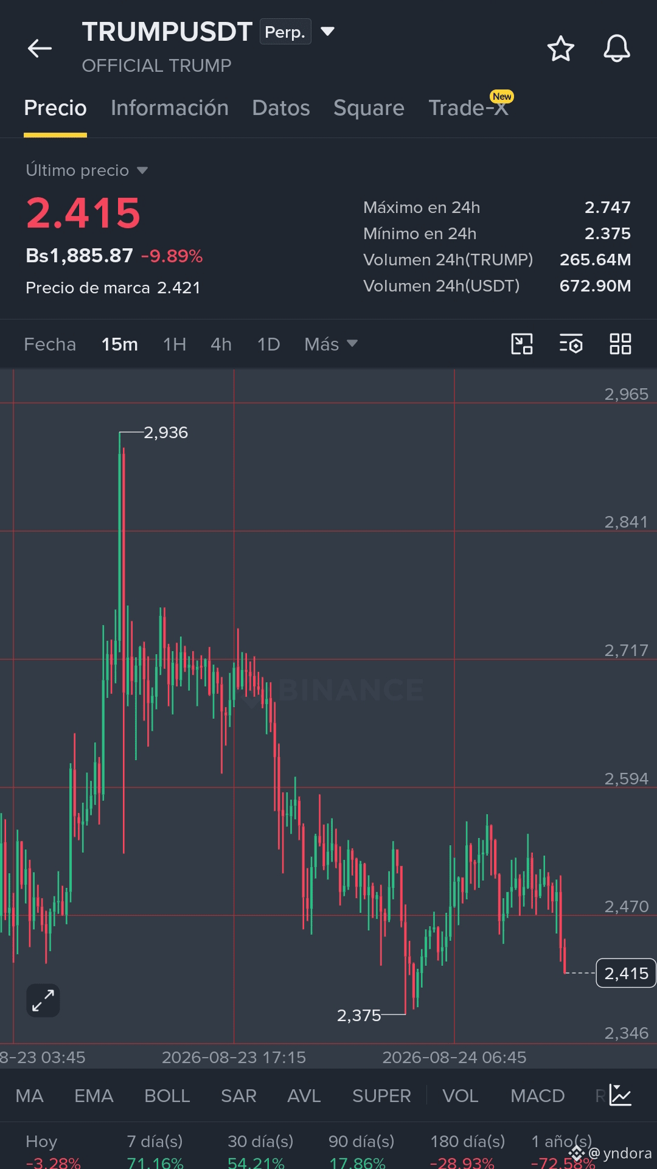The height and width of the screenshot is (1169, 657).
Task: Switch to the Precio tab
Action: [x=55, y=108]
